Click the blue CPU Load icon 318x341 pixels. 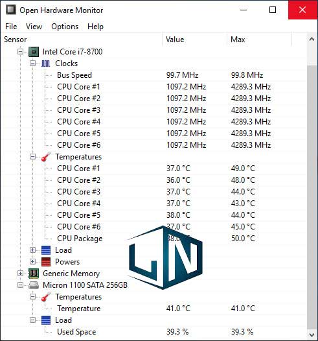[46, 250]
